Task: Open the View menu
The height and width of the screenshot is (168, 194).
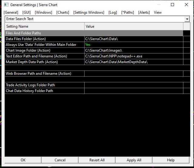Action: 158,12
